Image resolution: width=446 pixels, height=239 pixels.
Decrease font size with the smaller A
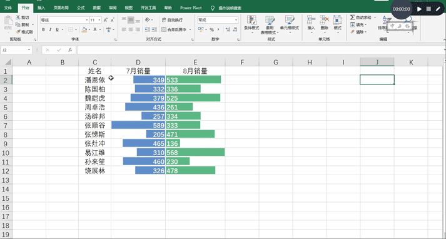pyautogui.click(x=113, y=20)
